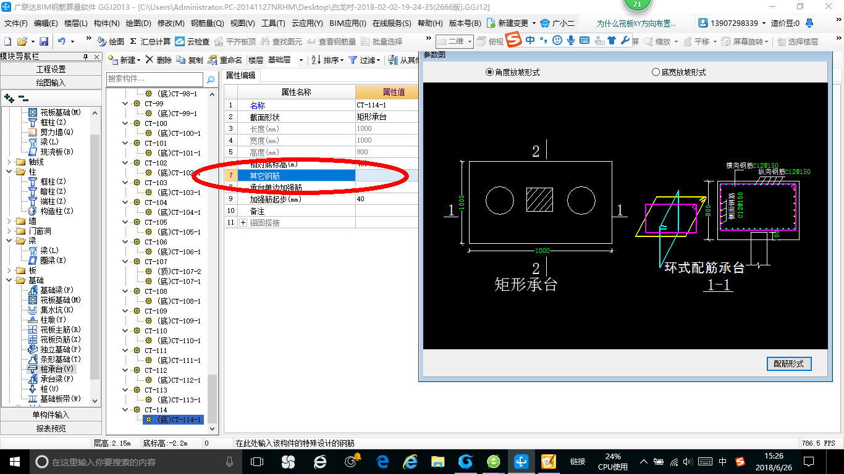Open the 单构件输入 section

51,415
